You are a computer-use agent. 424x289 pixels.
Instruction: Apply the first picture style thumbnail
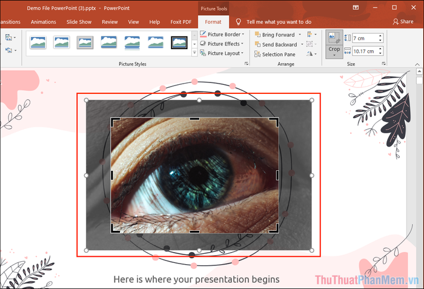pyautogui.click(x=38, y=42)
